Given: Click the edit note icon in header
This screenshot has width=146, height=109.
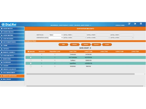Looking at the screenshot, I should point(129,24).
